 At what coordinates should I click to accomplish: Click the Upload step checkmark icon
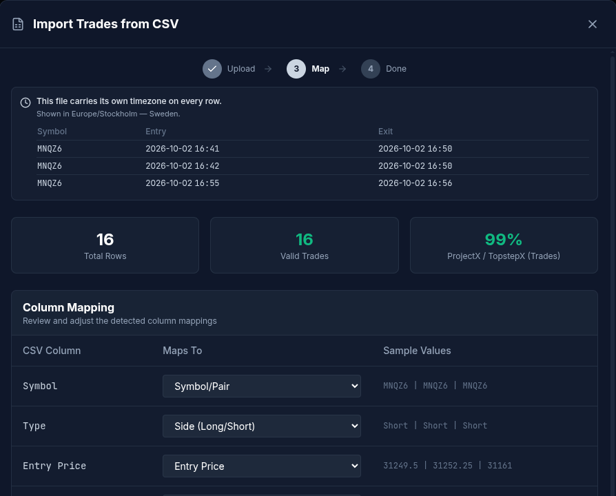coord(212,69)
